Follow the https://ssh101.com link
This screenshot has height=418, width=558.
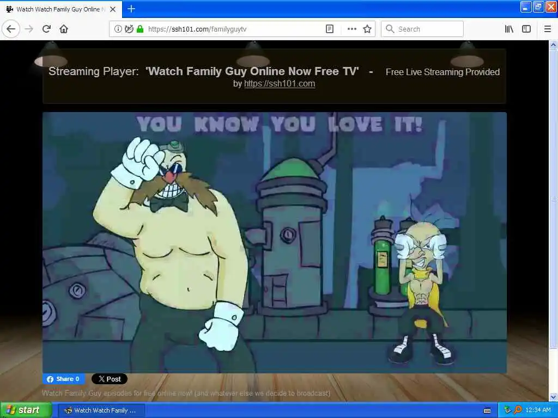tap(280, 83)
